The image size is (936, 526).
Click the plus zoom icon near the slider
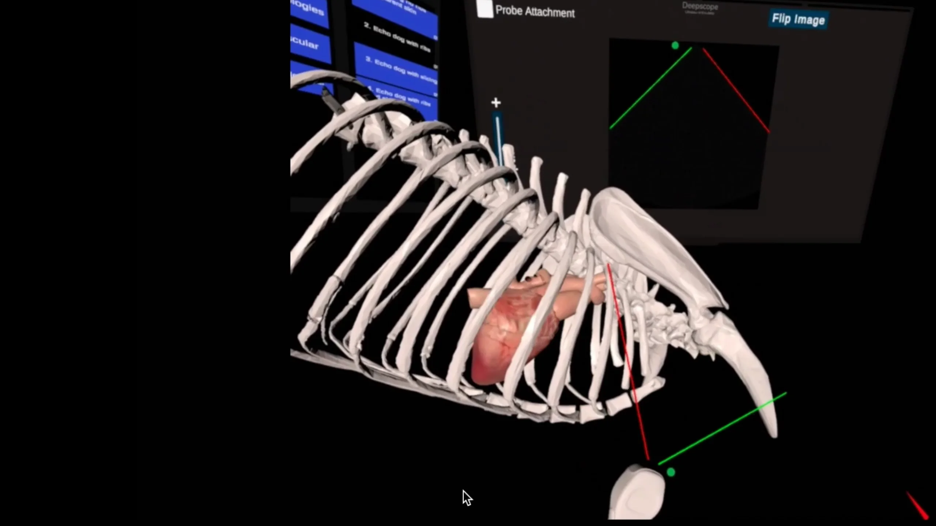pyautogui.click(x=496, y=103)
